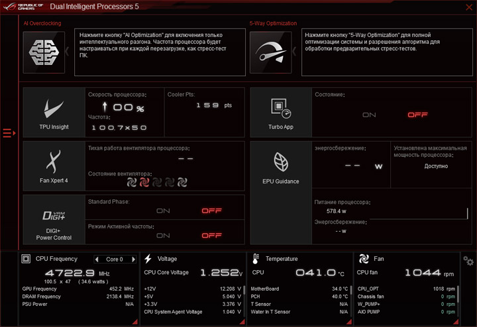
Task: Set Режим Активной частоты to OFF
Action: [212, 236]
